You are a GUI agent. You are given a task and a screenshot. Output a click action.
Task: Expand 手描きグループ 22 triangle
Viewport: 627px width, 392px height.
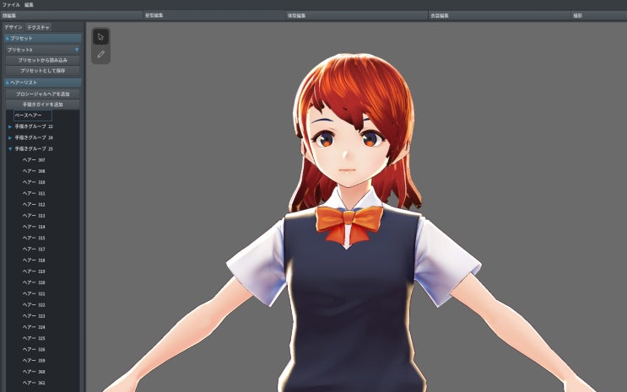(10, 126)
